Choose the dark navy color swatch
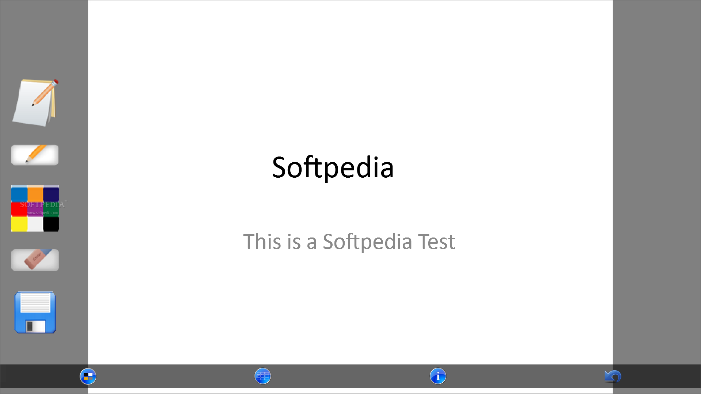 coord(51,194)
